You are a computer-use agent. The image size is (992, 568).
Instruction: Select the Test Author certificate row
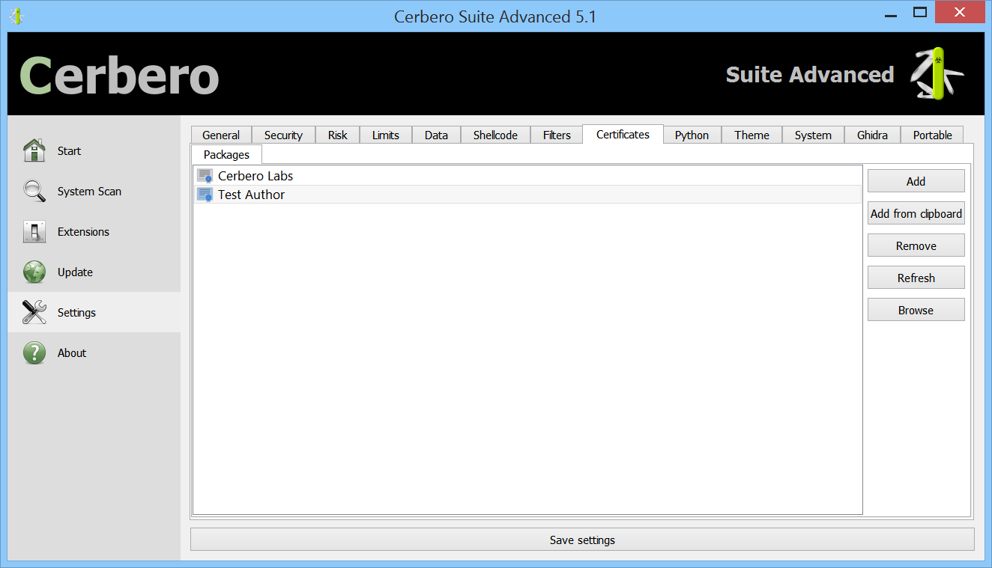527,195
